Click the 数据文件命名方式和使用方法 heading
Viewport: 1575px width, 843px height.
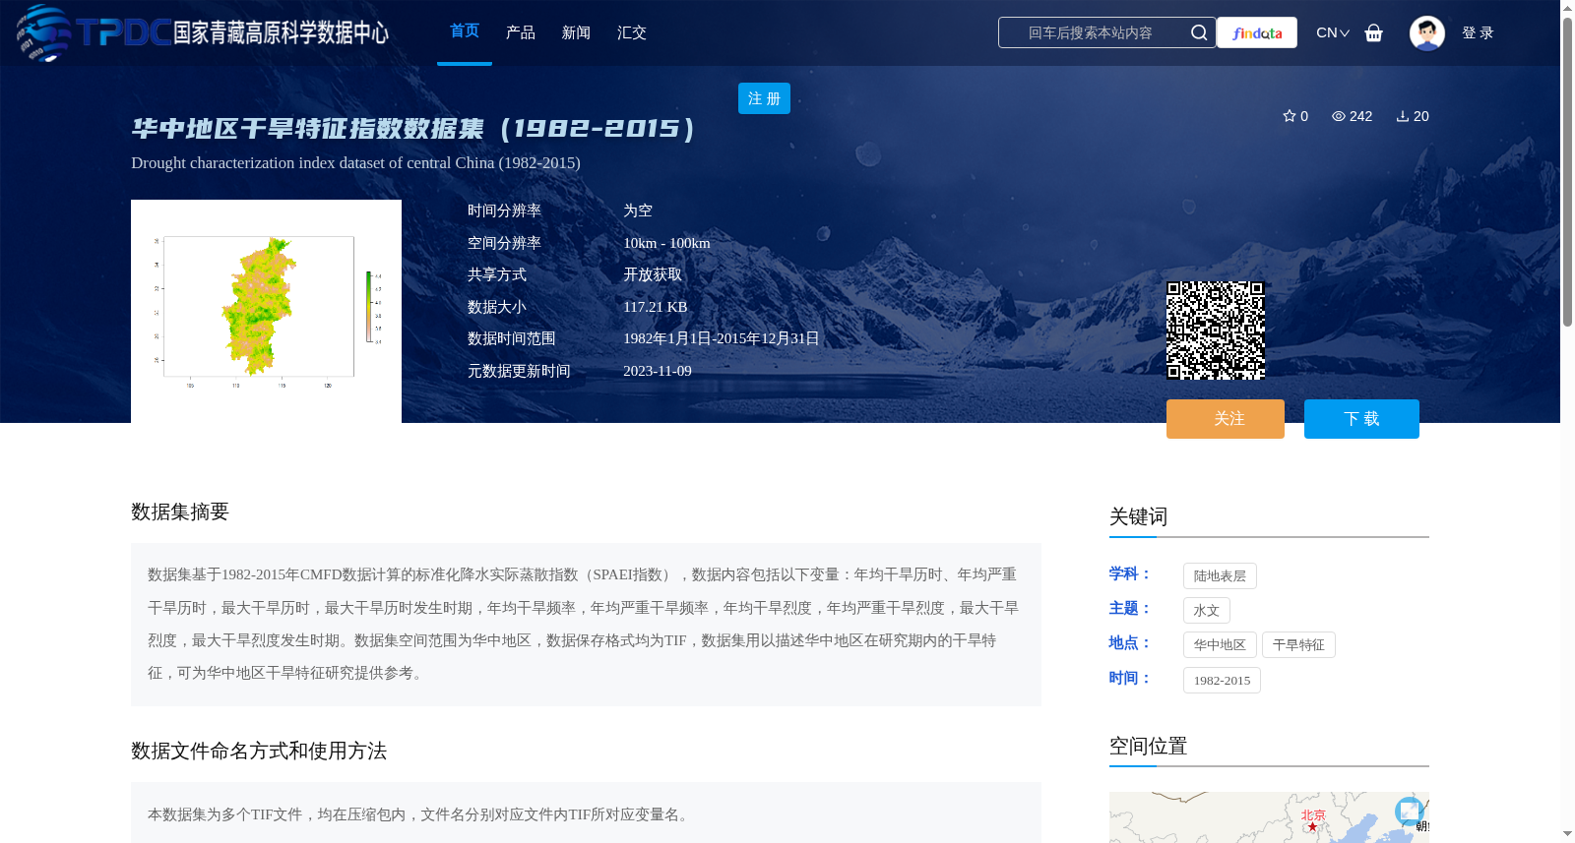(259, 751)
